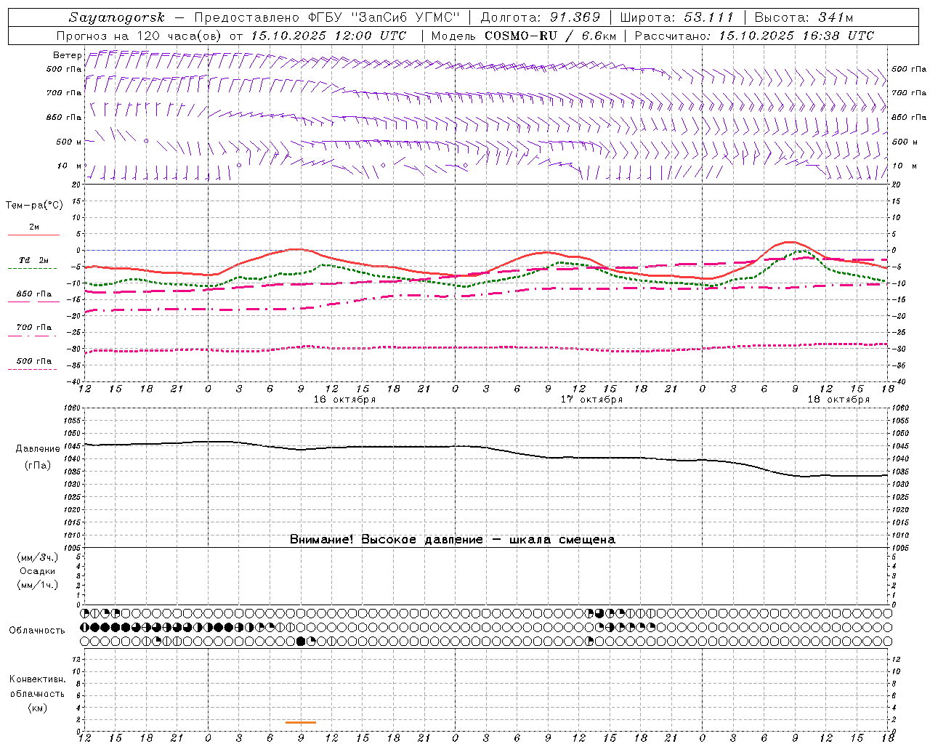Image resolution: width=930 pixels, height=744 pixels.
Task: Click the '17 октября' date label
Action: coord(591,400)
